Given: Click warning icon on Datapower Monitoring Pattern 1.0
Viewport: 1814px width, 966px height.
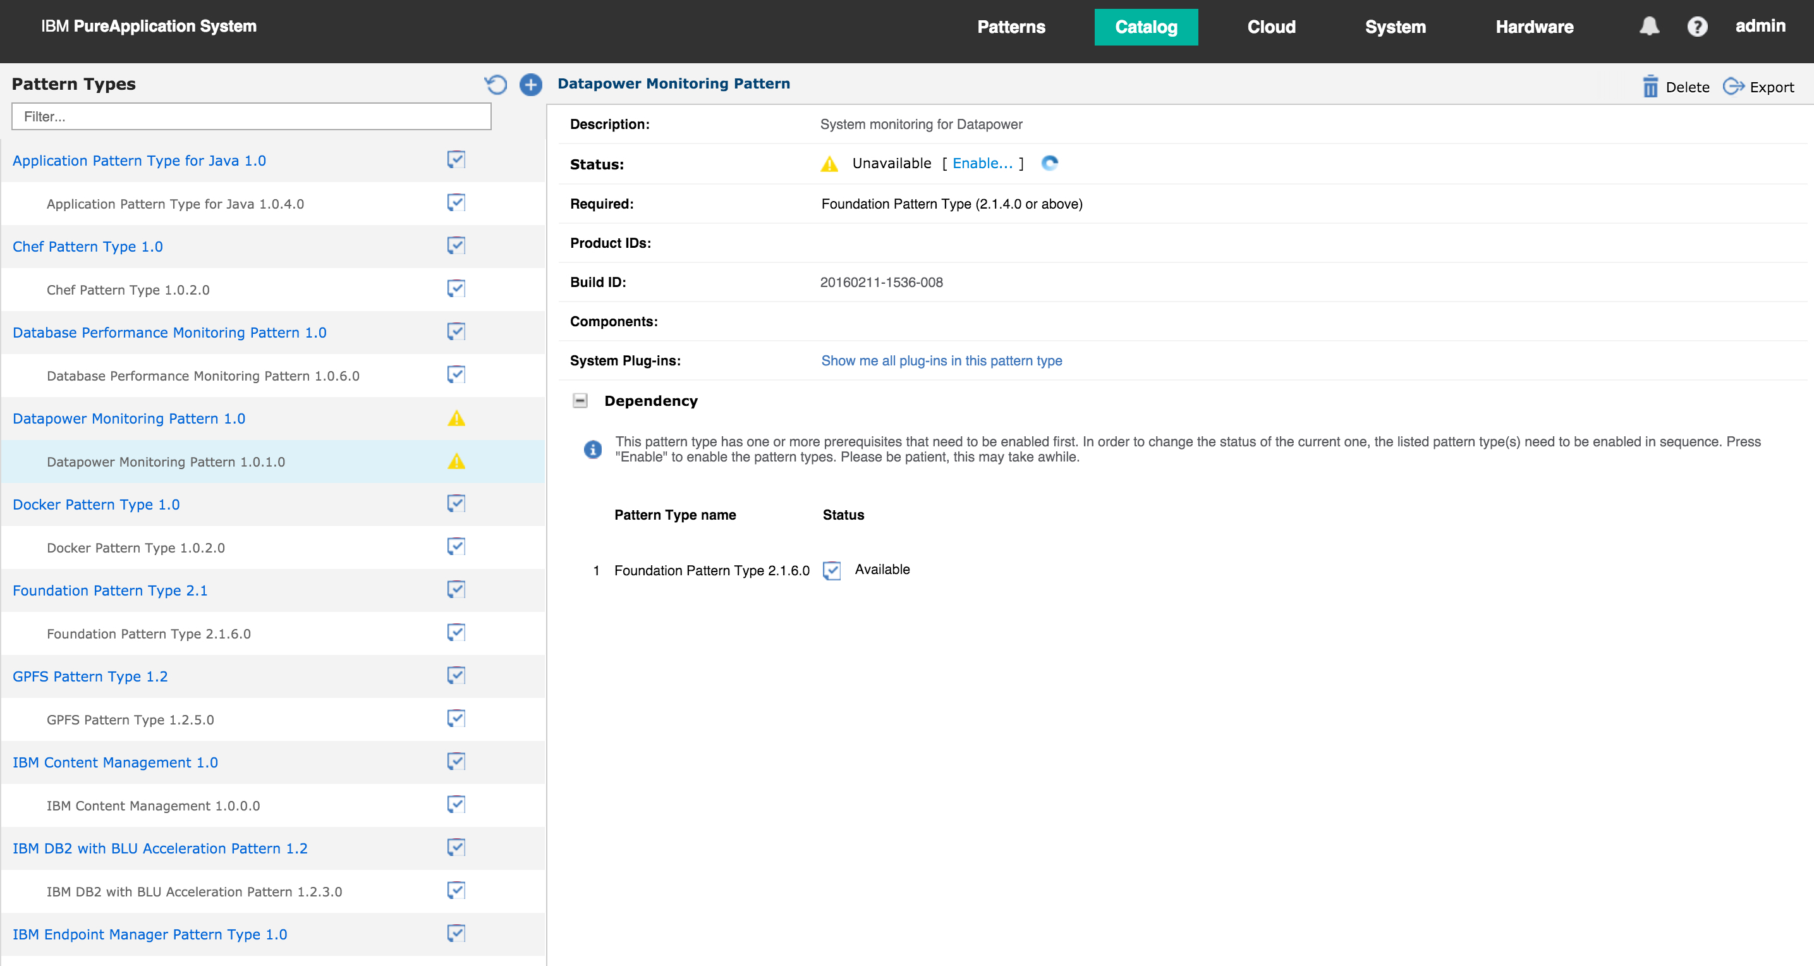Looking at the screenshot, I should pyautogui.click(x=456, y=419).
